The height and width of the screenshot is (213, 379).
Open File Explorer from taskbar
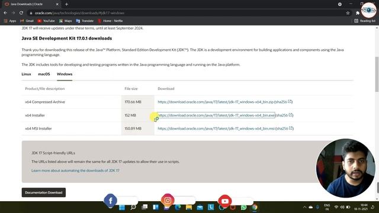(189, 207)
